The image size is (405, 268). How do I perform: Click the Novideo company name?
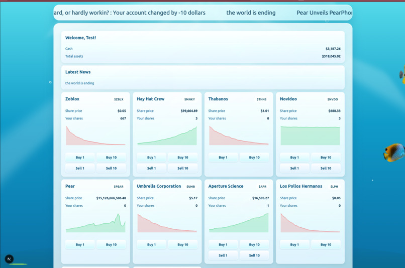click(x=288, y=99)
